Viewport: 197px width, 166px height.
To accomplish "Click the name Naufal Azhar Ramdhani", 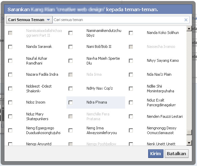I will tap(37, 61).
